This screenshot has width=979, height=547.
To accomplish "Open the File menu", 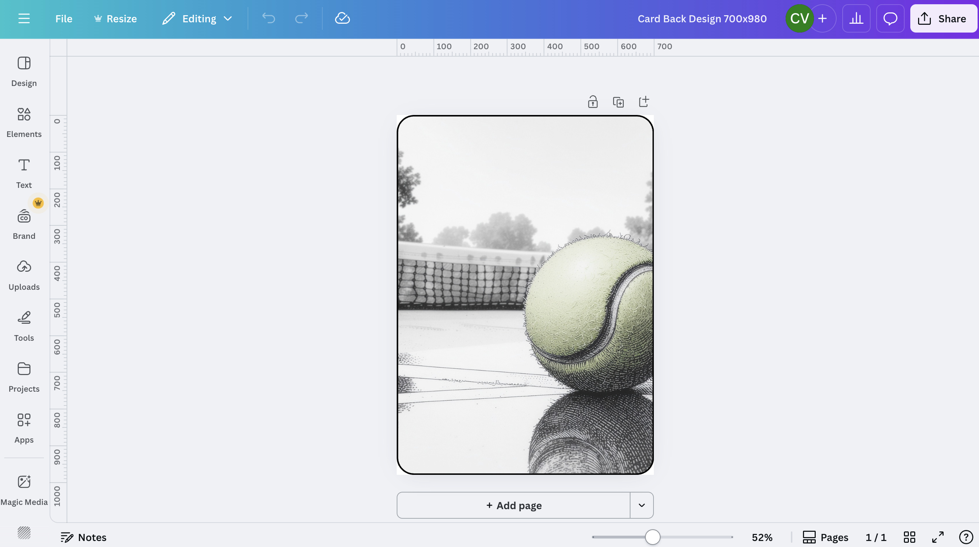I will (x=63, y=18).
